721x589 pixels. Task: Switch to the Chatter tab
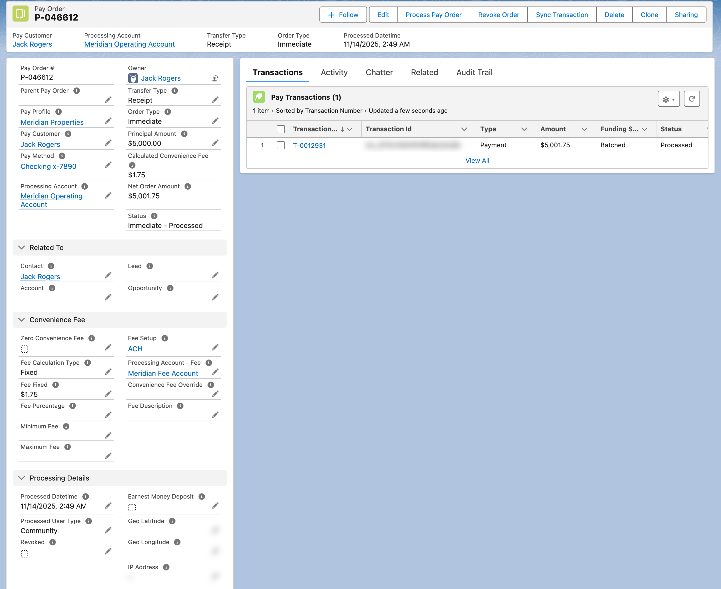pos(379,72)
